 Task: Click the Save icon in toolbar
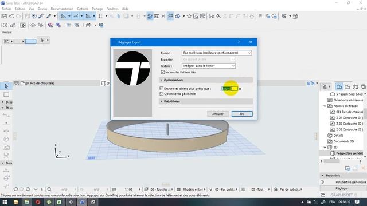pos(5,16)
